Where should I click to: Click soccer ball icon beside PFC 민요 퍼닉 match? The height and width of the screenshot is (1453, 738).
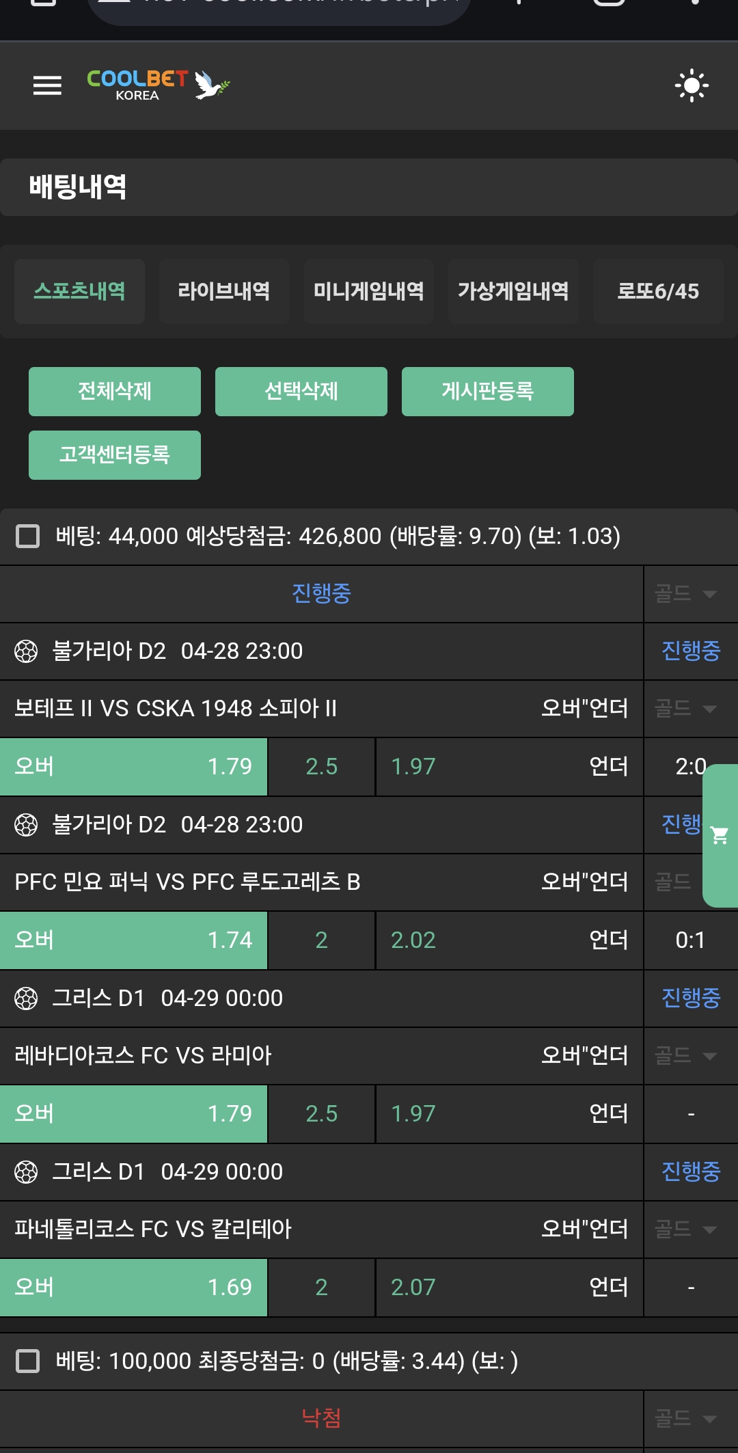click(x=26, y=825)
